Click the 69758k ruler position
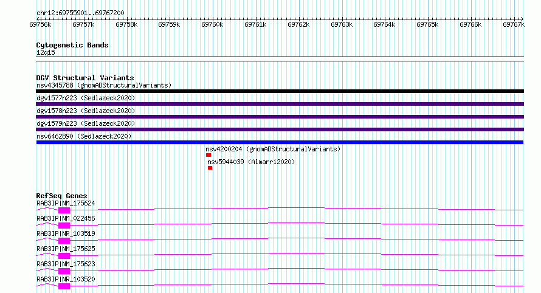 pyautogui.click(x=126, y=24)
